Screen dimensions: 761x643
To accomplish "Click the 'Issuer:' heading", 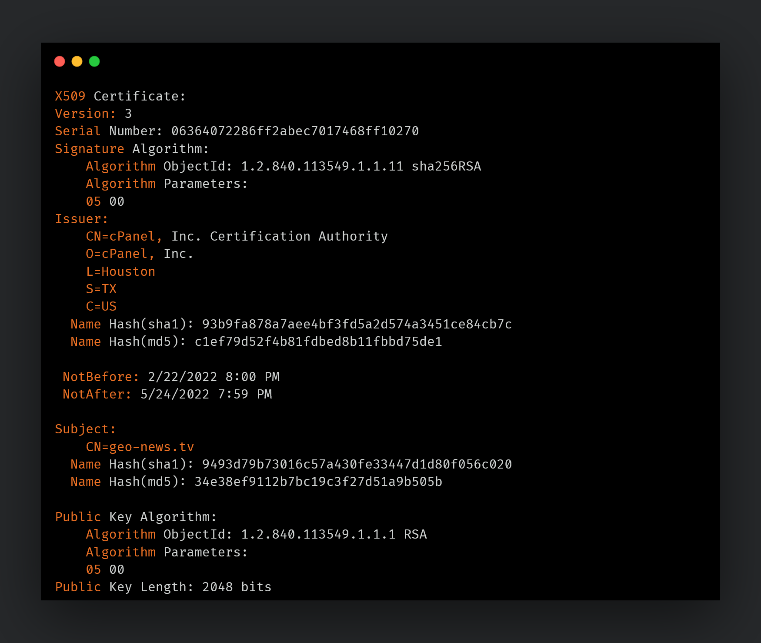I will click(x=81, y=219).
